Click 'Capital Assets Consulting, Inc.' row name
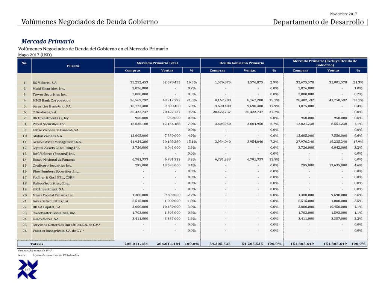385x289 pixels. point(56,148)
